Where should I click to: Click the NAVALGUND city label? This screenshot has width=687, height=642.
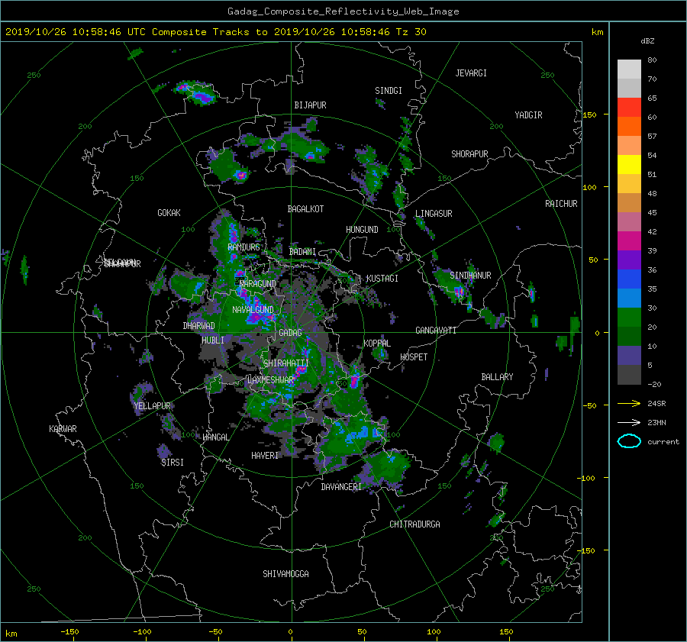(253, 309)
